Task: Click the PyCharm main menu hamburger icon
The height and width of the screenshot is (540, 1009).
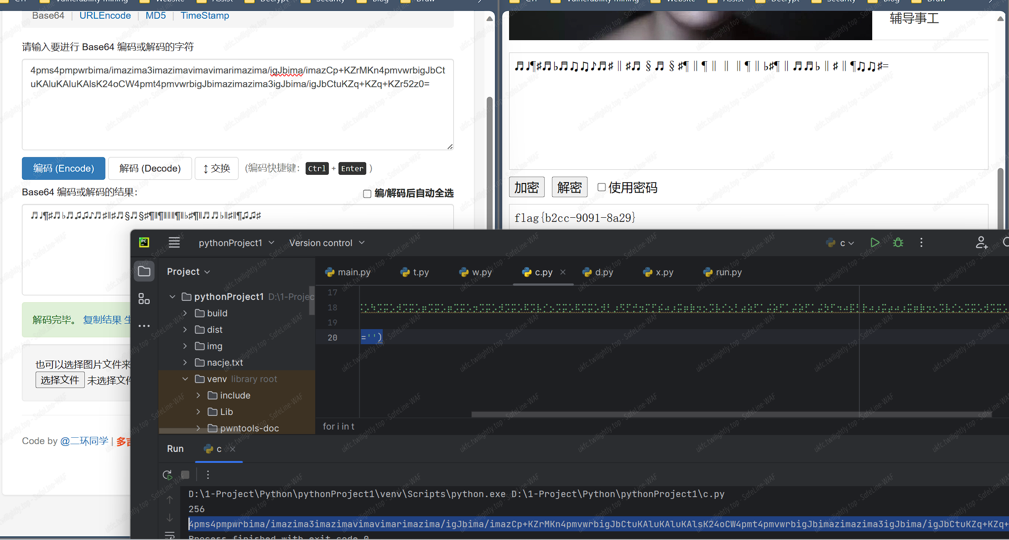Action: tap(174, 242)
